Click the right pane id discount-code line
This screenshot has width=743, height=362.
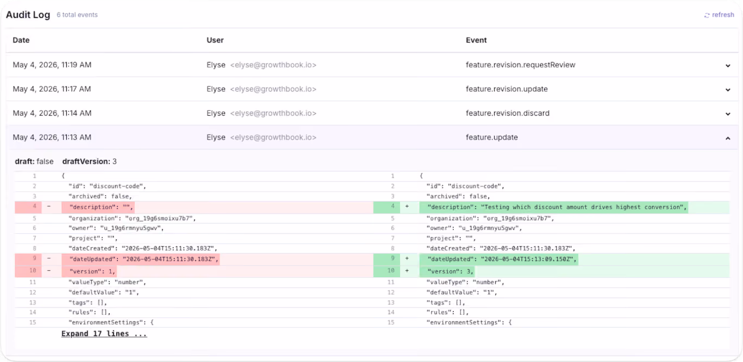pyautogui.click(x=465, y=186)
